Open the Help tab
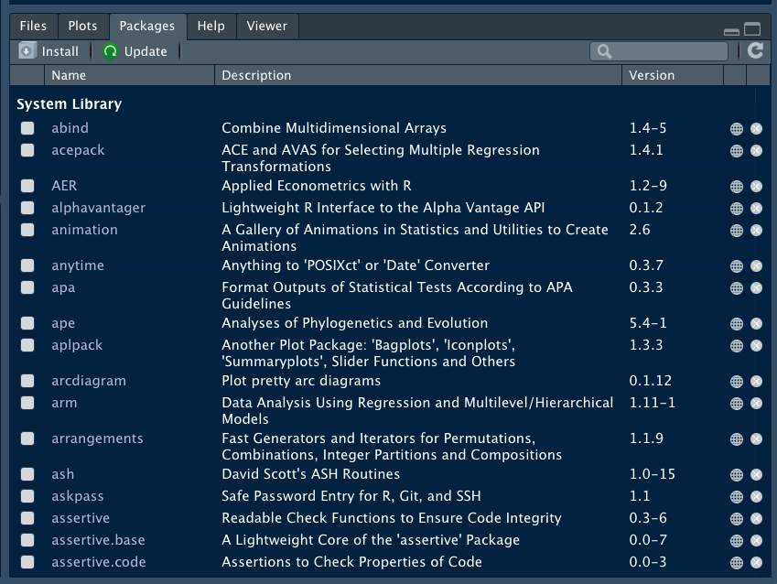The image size is (777, 584). click(x=210, y=26)
